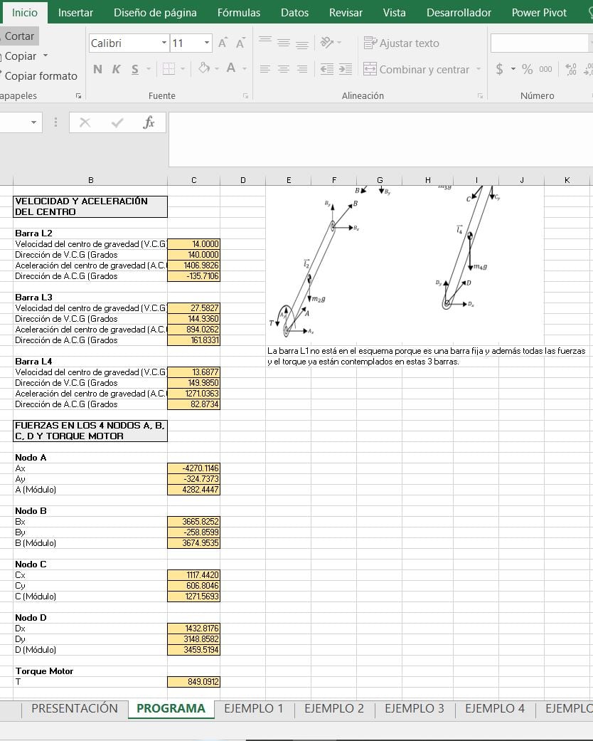Select the cell with value 4282.4447

pos(193,490)
